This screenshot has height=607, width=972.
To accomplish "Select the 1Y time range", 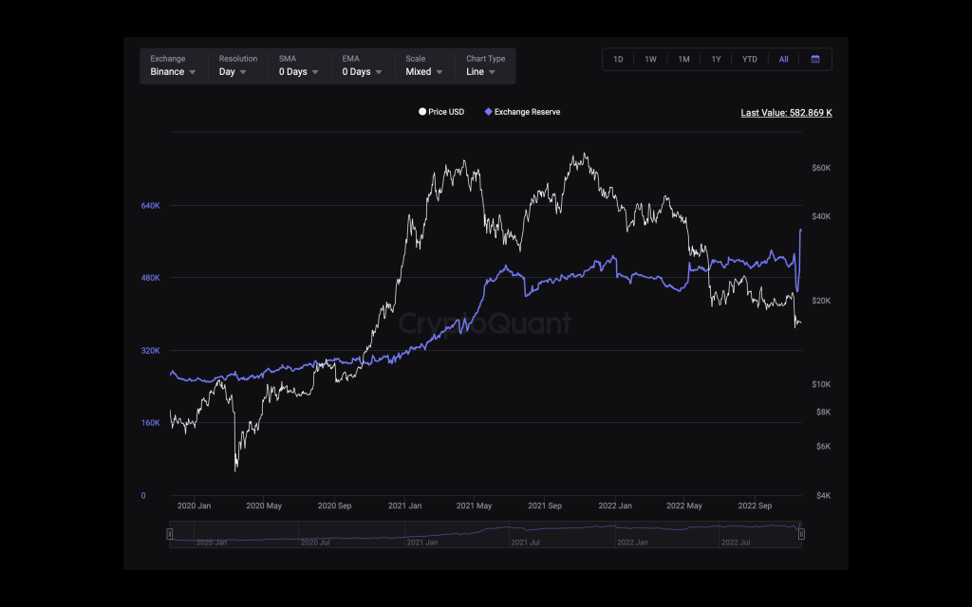I will [x=717, y=59].
